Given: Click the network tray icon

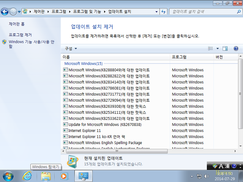Looking at the screenshot, I should [x=199, y=176].
